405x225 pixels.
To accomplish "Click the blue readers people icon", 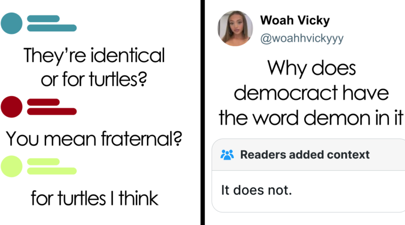I will (x=226, y=155).
